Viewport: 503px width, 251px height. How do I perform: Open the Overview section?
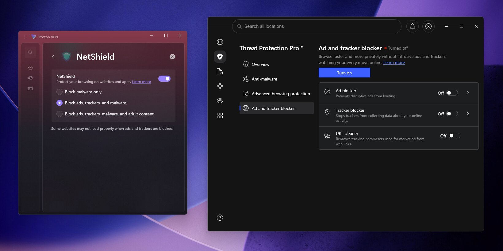276,64
